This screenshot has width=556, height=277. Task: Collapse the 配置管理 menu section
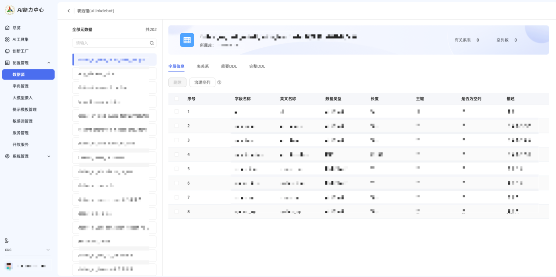click(x=49, y=63)
